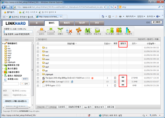Click the 파일링크만들기 button
This screenshot has width=165, height=118.
coord(75,107)
